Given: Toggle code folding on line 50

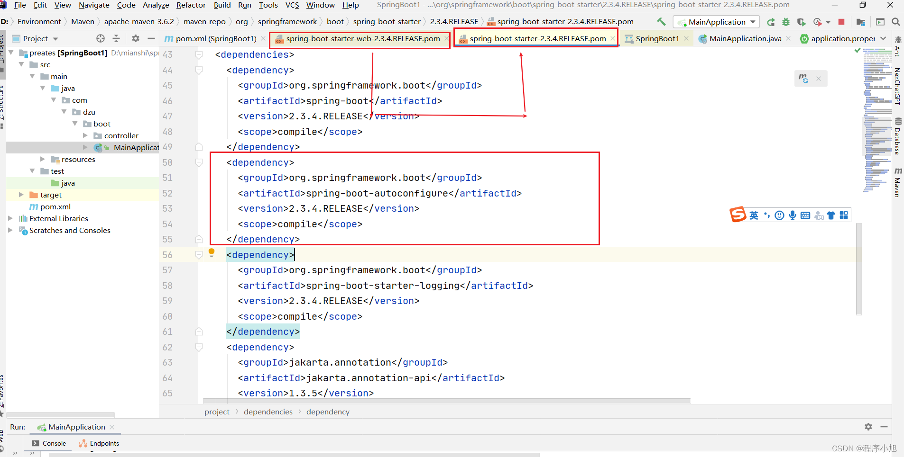Looking at the screenshot, I should [199, 162].
